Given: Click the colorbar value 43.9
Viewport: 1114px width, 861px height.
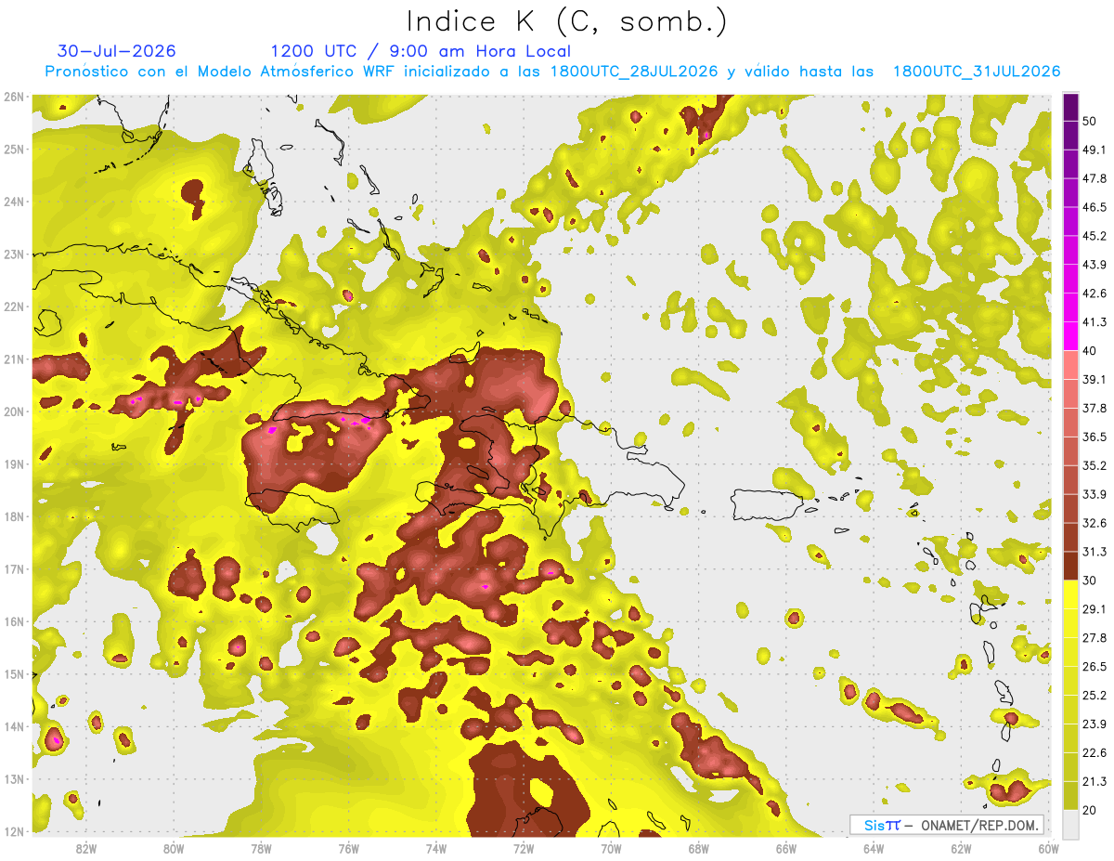Looking at the screenshot, I should [x=1095, y=265].
